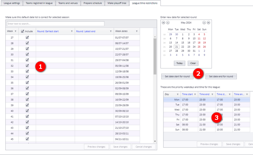This screenshot has width=253, height=155.
Task: Open filter for first Time start column
Action: pos(195,94)
